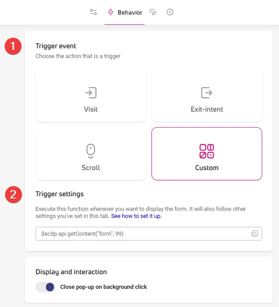Viewport: 279px width, 307px height.
Task: Click the Exit-intent arrow-out icon
Action: click(207, 93)
